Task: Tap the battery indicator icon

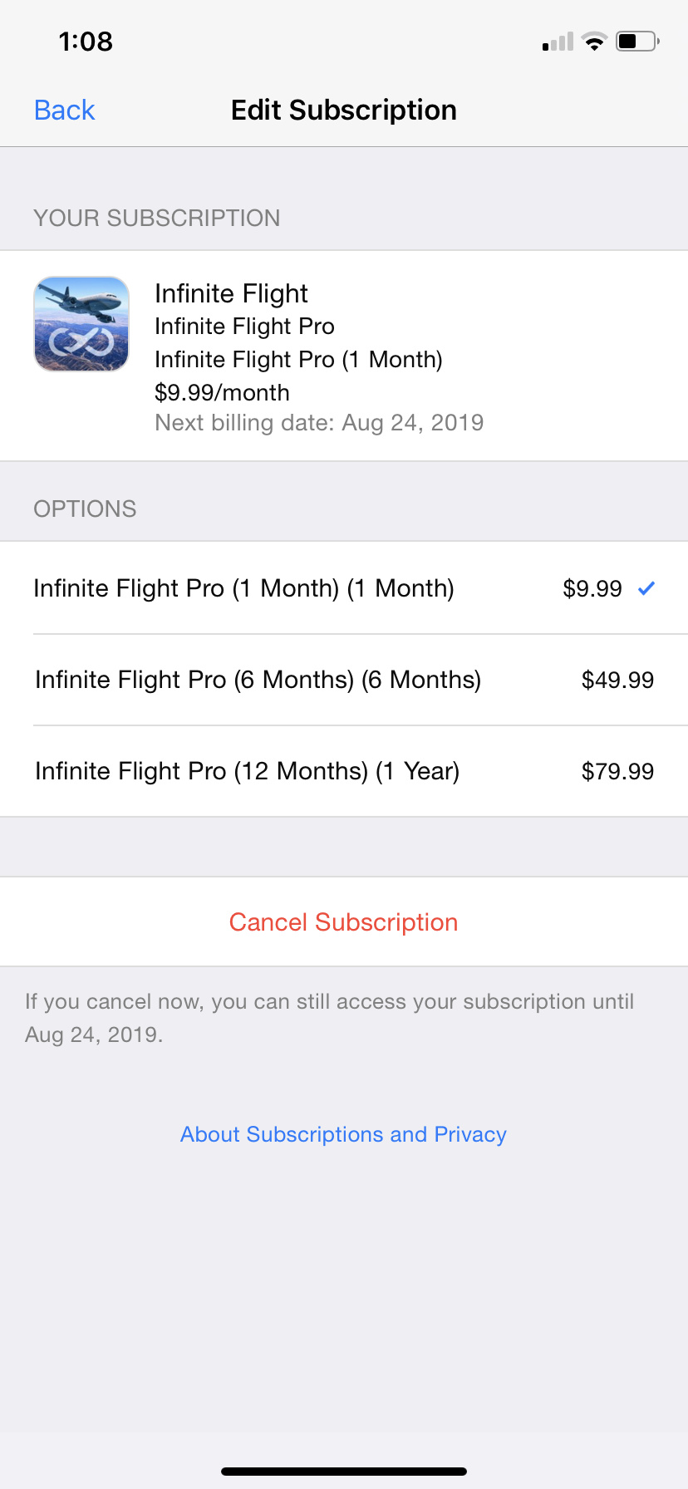Action: (636, 42)
